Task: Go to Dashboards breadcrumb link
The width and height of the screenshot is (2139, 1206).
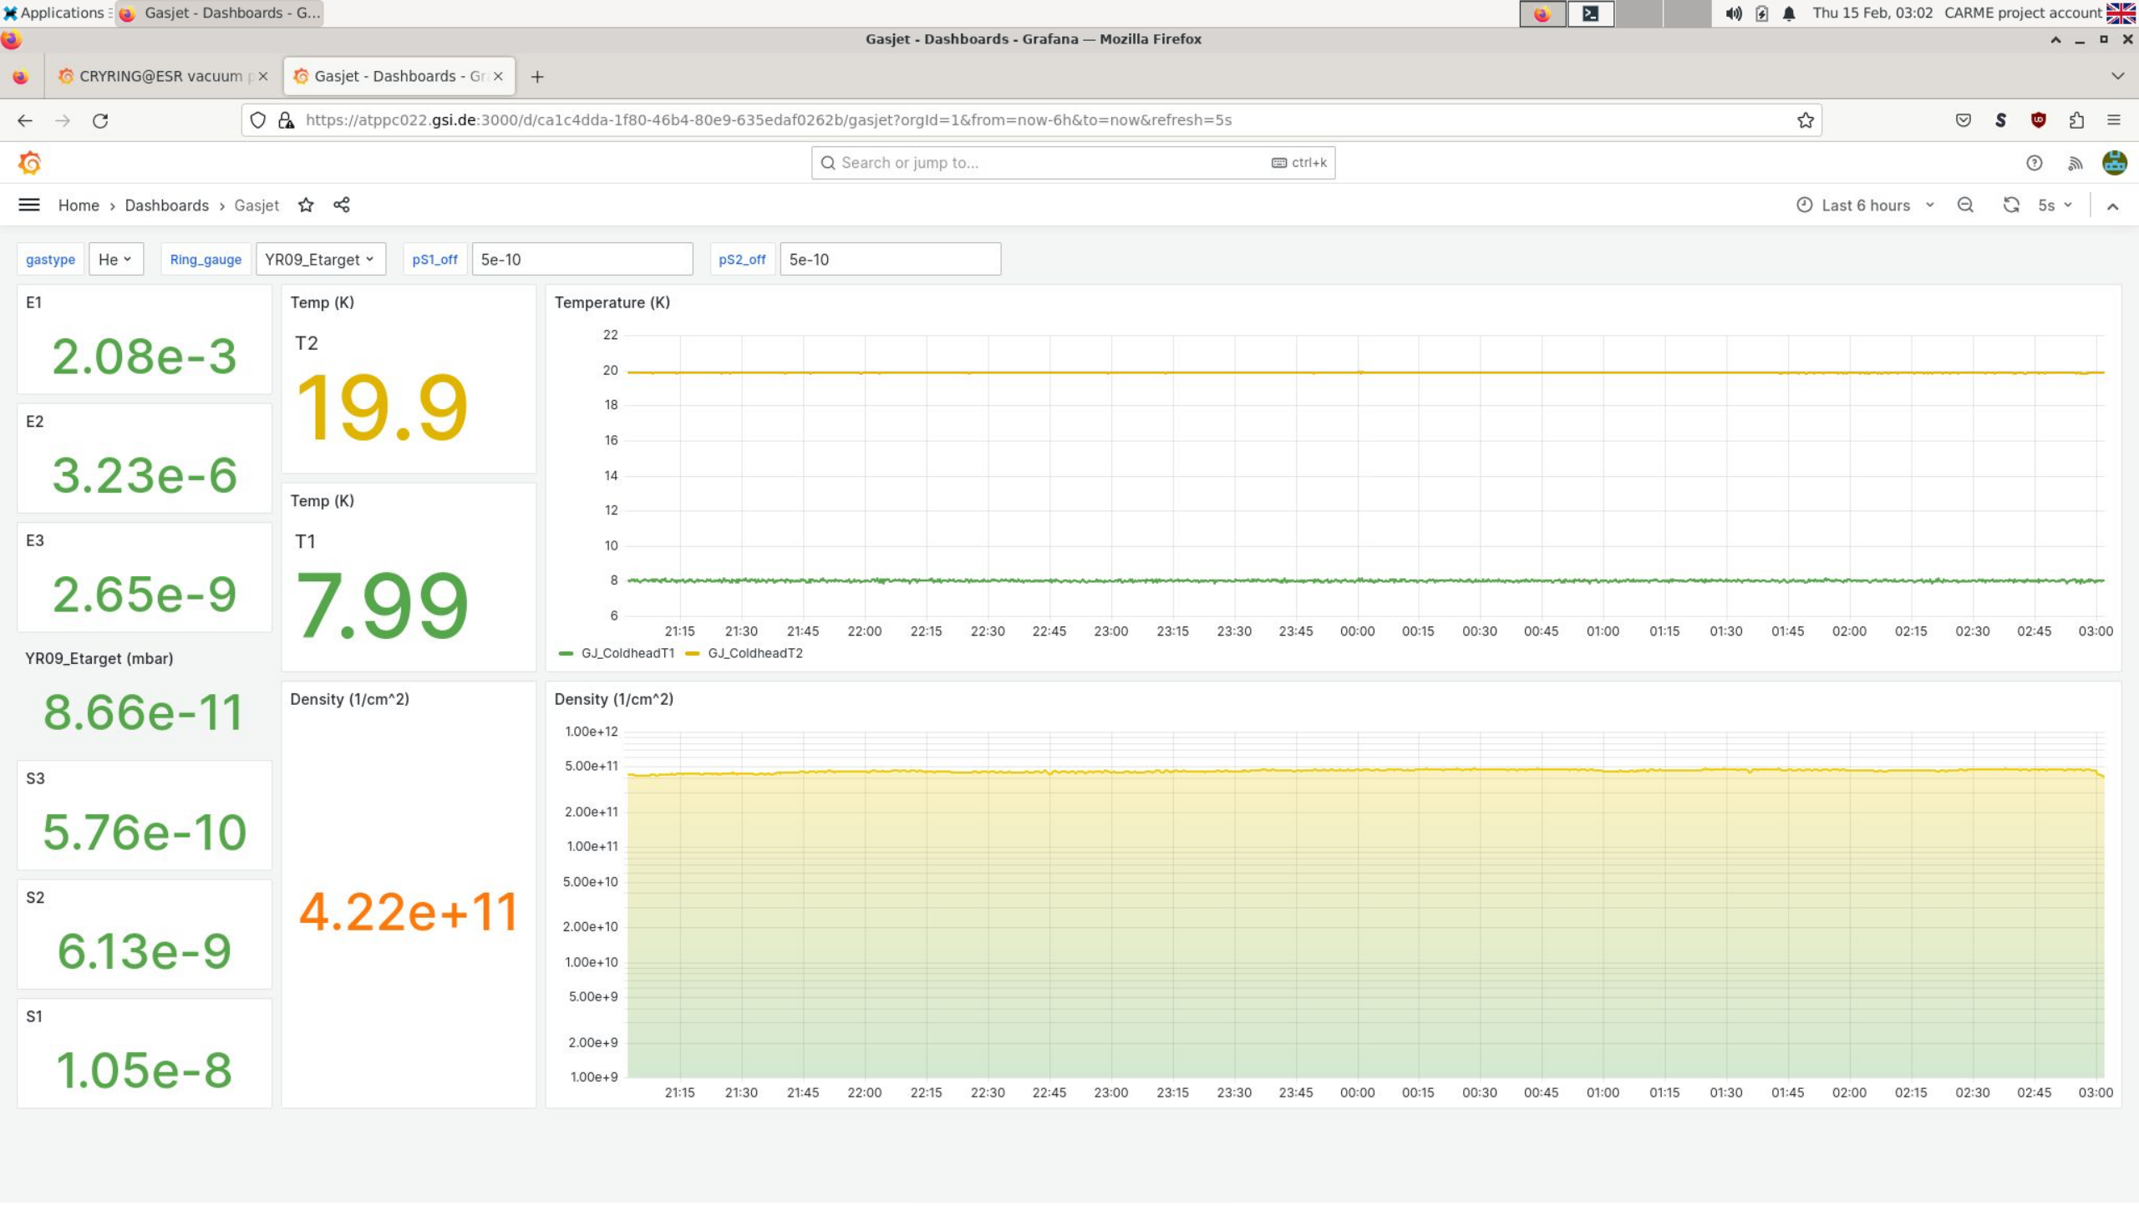Action: pyautogui.click(x=166, y=205)
